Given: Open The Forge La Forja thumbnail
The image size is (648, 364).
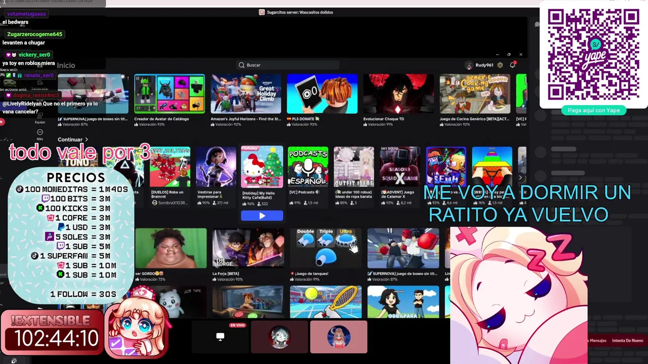Looking at the screenshot, I should 248,248.
